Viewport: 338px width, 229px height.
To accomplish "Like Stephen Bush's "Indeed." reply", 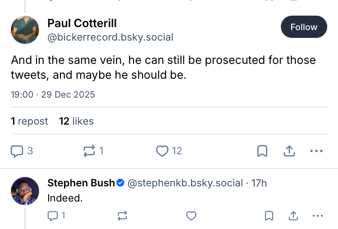I will (192, 216).
